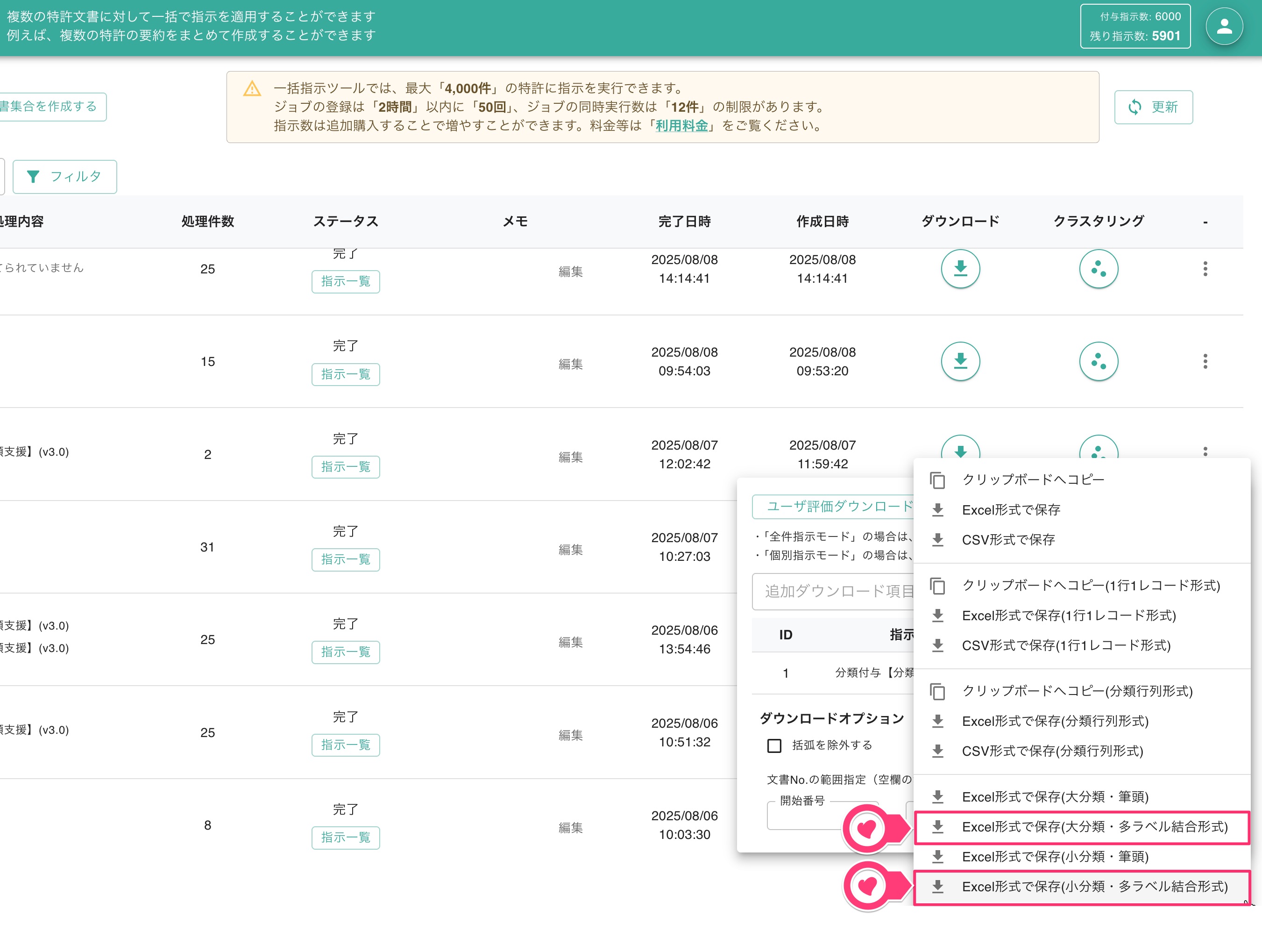The image size is (1262, 931).
Task: Click the ステータス column header
Action: click(346, 222)
